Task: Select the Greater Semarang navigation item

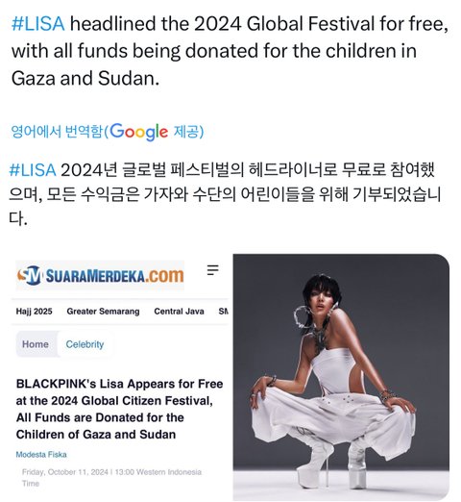Action: pos(103,312)
